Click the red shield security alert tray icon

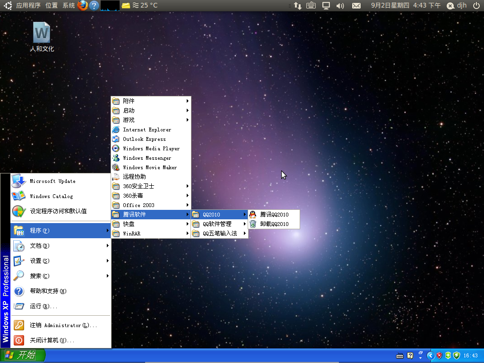pyautogui.click(x=439, y=355)
